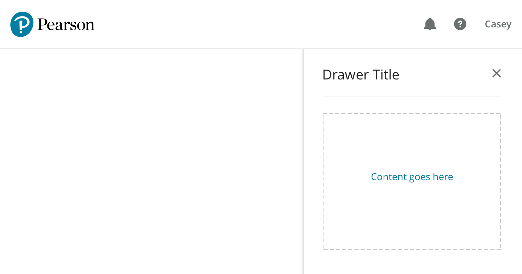522x274 pixels.
Task: Click the Pearson wordmark text
Action: 66,25
